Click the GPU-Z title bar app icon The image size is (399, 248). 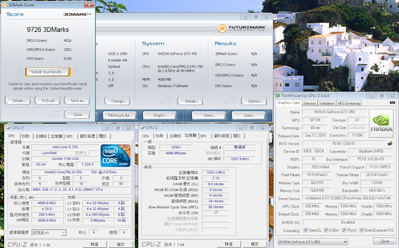click(x=278, y=96)
